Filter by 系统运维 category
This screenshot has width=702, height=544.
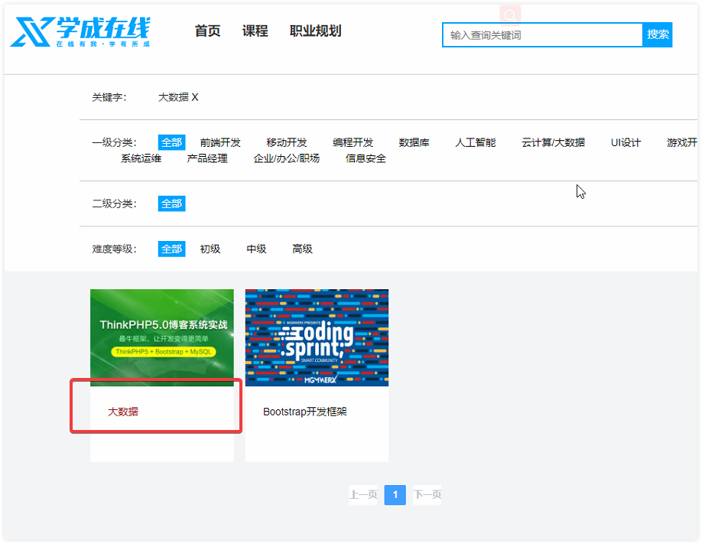[141, 158]
